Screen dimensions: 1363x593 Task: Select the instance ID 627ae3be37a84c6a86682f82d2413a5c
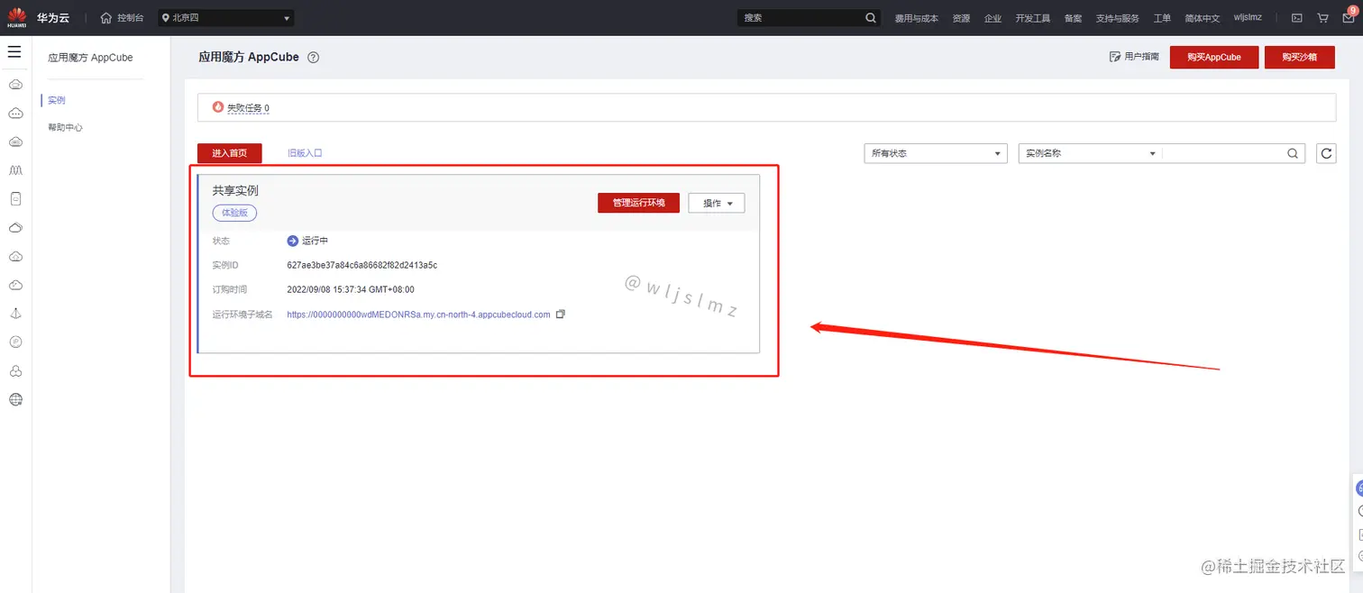[362, 265]
